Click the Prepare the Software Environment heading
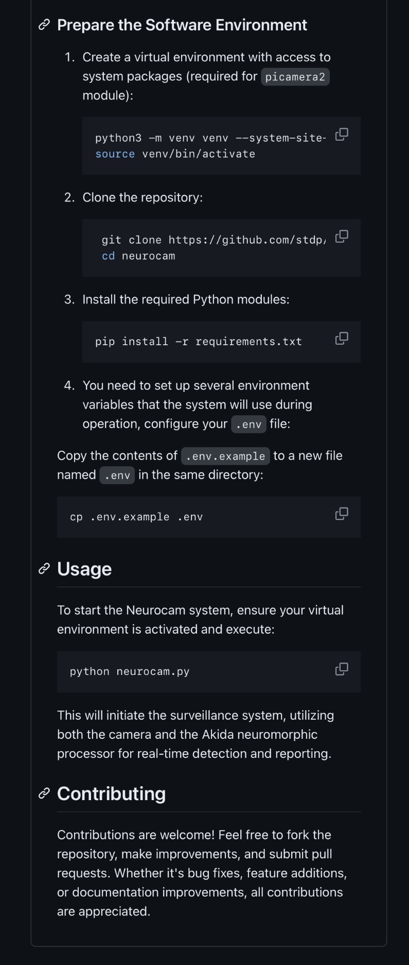 tap(182, 25)
